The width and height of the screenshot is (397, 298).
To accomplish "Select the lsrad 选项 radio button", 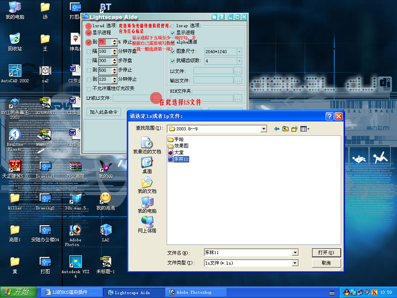I will (88, 26).
